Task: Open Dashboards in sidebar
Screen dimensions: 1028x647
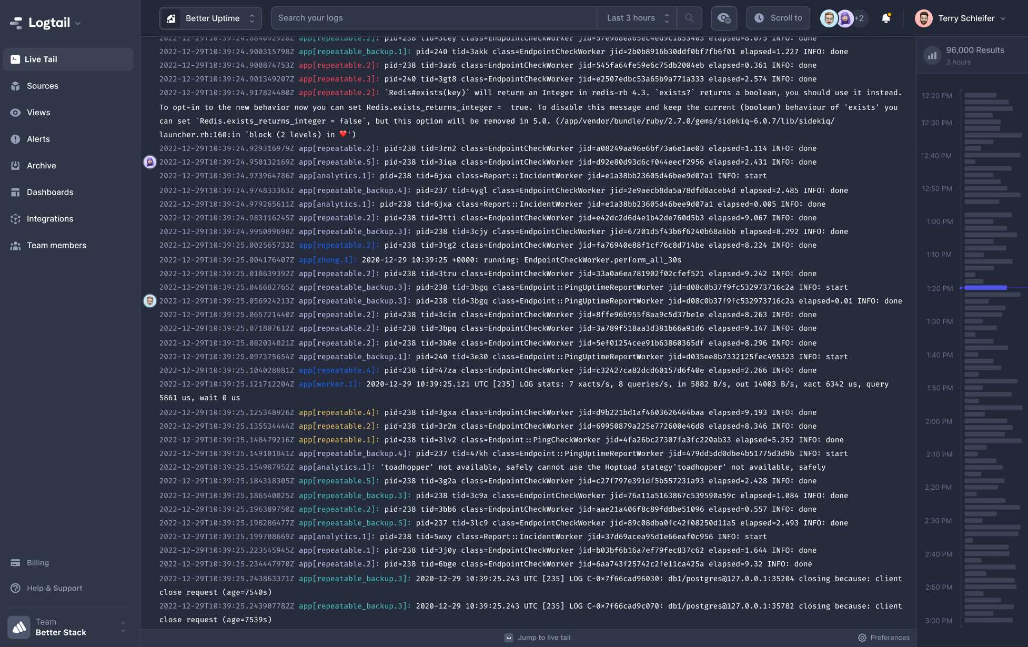Action: pos(50,193)
